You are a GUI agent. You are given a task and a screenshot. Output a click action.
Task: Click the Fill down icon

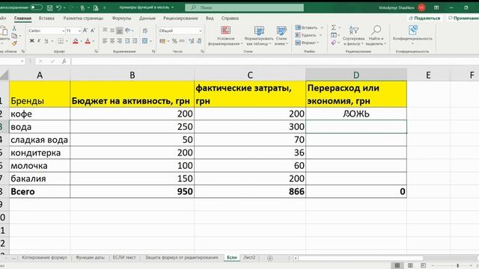[334, 35]
